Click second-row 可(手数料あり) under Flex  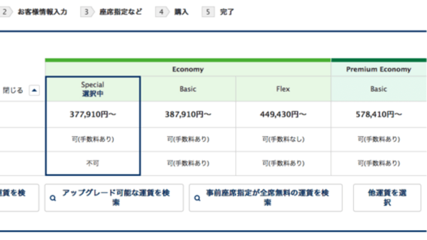(283, 163)
